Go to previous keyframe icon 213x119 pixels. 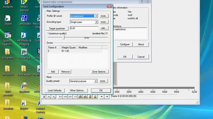pyautogui.click(x=80, y=97)
